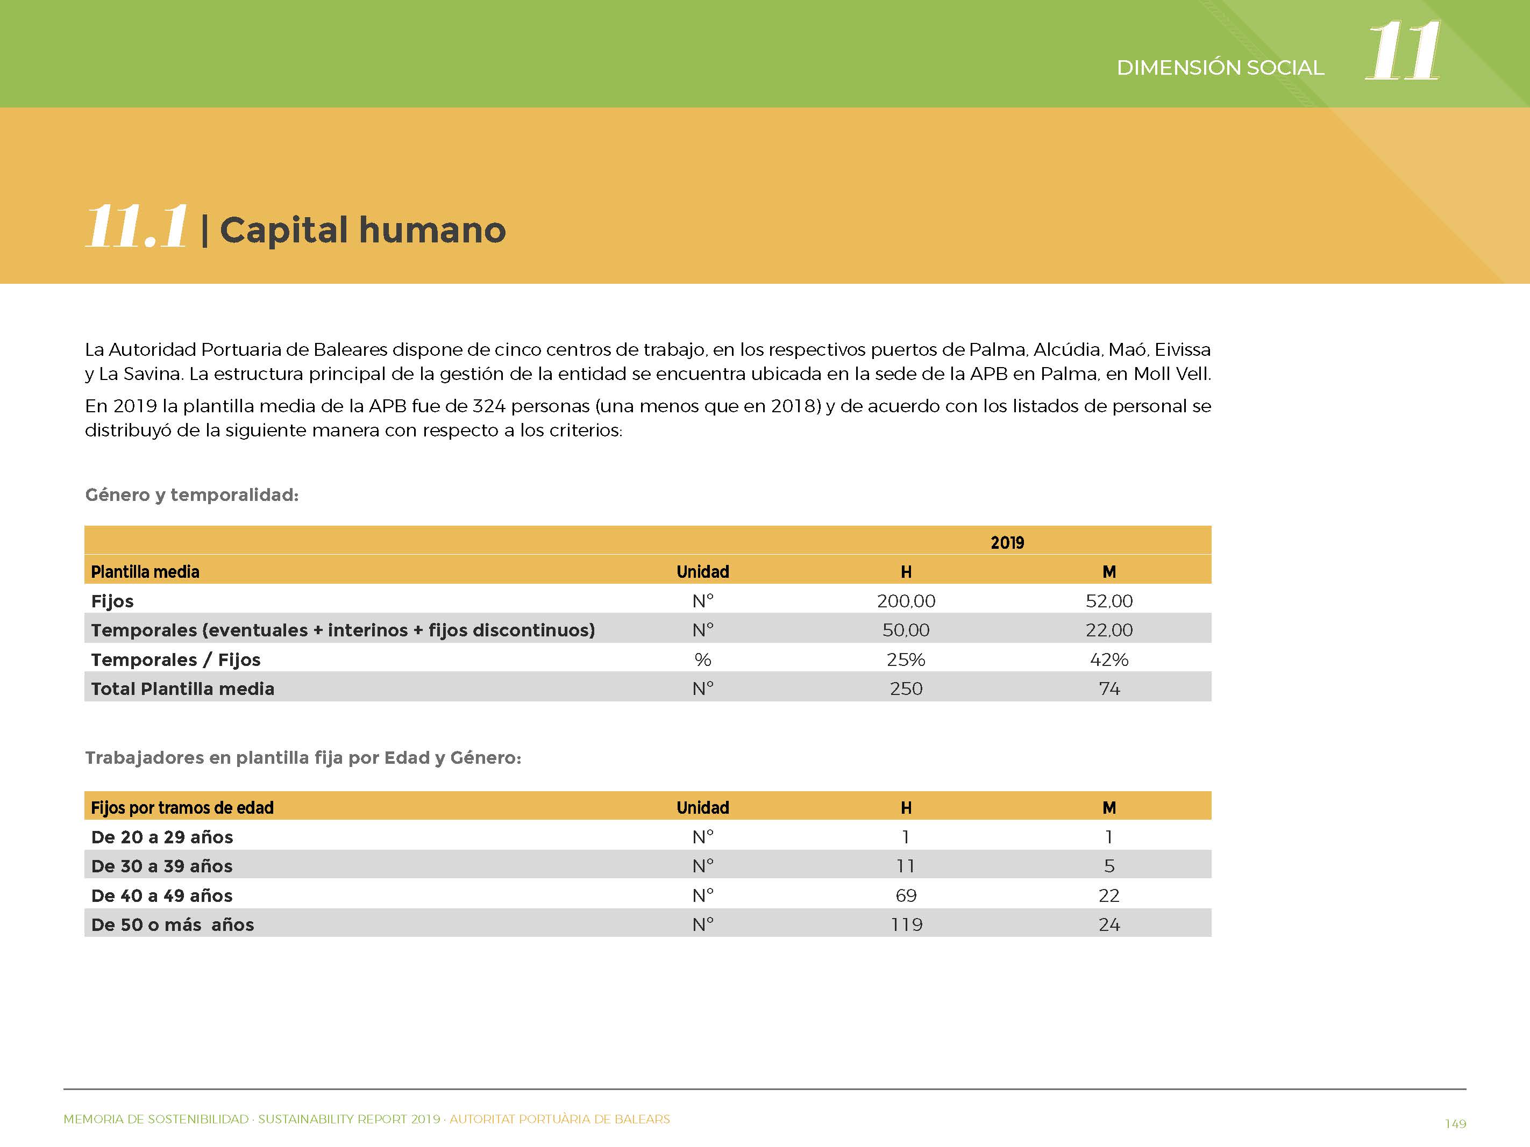This screenshot has height=1147, width=1530.
Task: Click the 11.1 section number
Action: point(136,226)
